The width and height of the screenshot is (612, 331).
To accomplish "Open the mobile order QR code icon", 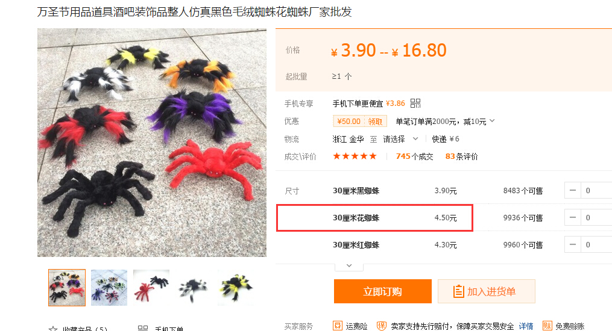I will pyautogui.click(x=415, y=103).
